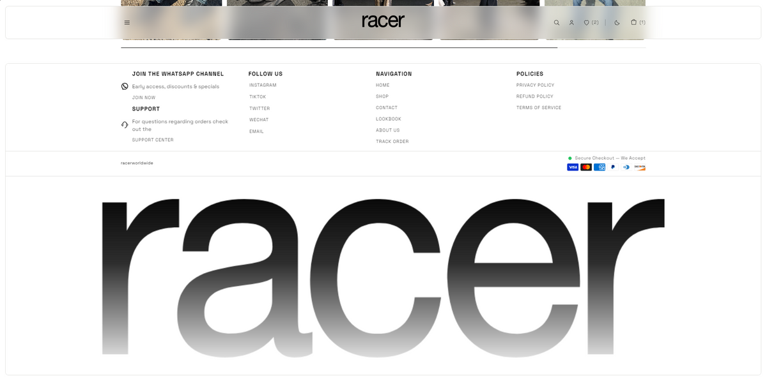Click the FOLLOW US heading
767x381 pixels.
265,74
